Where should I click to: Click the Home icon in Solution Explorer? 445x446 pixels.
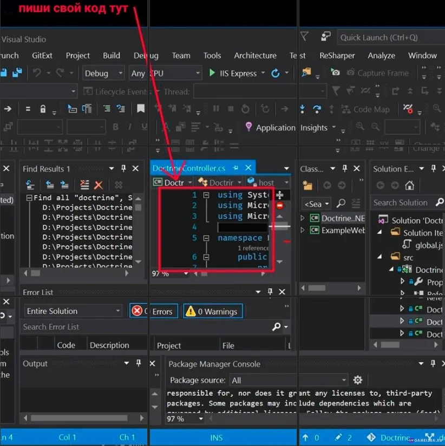tap(409, 186)
